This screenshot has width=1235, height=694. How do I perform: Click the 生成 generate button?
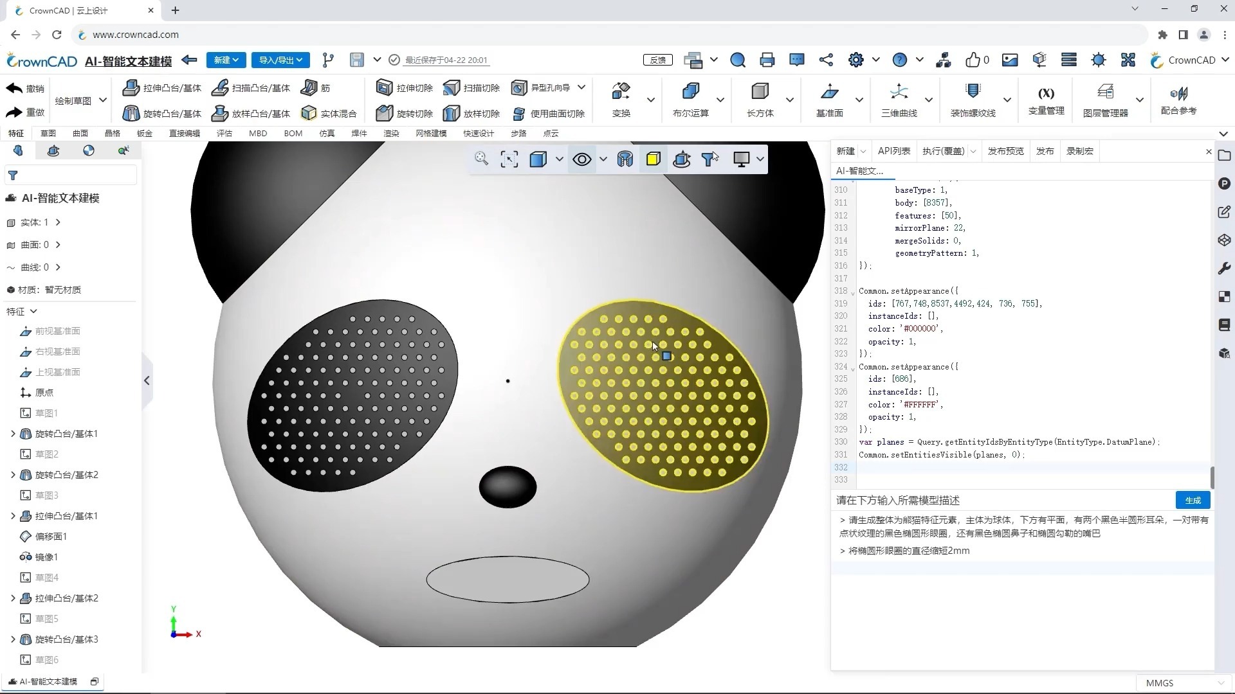[x=1193, y=500]
